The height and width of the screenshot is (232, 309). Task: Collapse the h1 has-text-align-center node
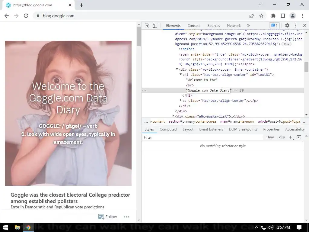(x=180, y=74)
